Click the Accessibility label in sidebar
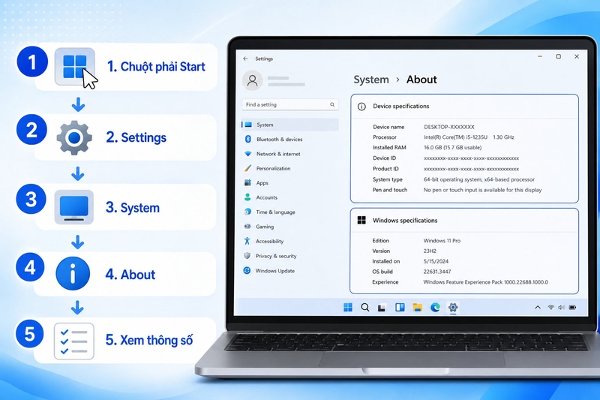 (x=269, y=241)
